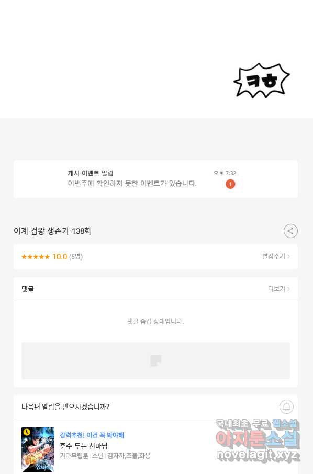Open the red notification badge

pyautogui.click(x=230, y=184)
